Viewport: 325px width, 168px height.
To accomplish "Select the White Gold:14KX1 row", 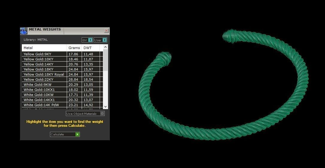I will (62, 100).
